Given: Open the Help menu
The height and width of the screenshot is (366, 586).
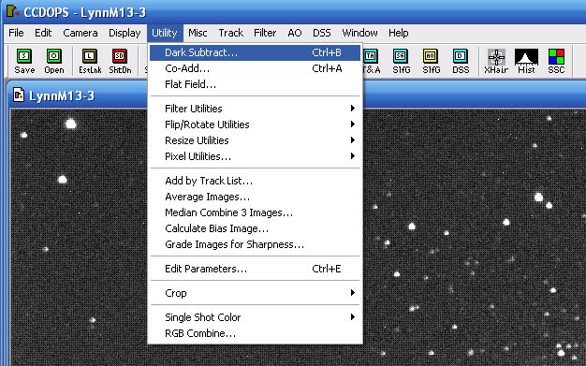Looking at the screenshot, I should pyautogui.click(x=399, y=33).
